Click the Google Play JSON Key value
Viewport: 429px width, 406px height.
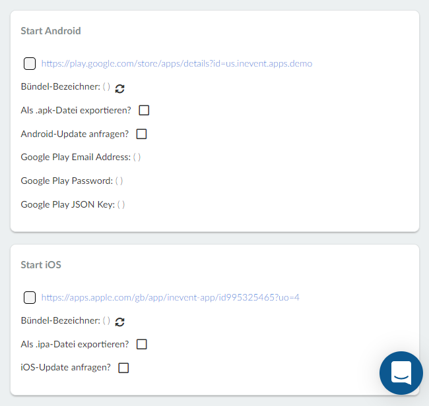pos(121,204)
